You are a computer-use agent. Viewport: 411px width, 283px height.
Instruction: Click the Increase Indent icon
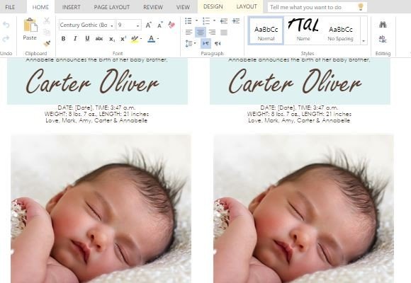click(236, 21)
